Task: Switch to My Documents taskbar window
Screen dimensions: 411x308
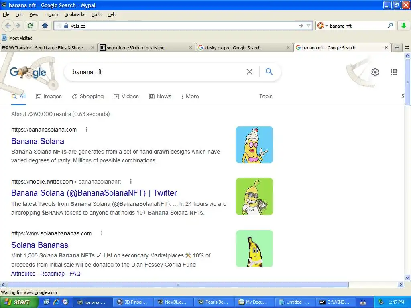Action: point(254,302)
